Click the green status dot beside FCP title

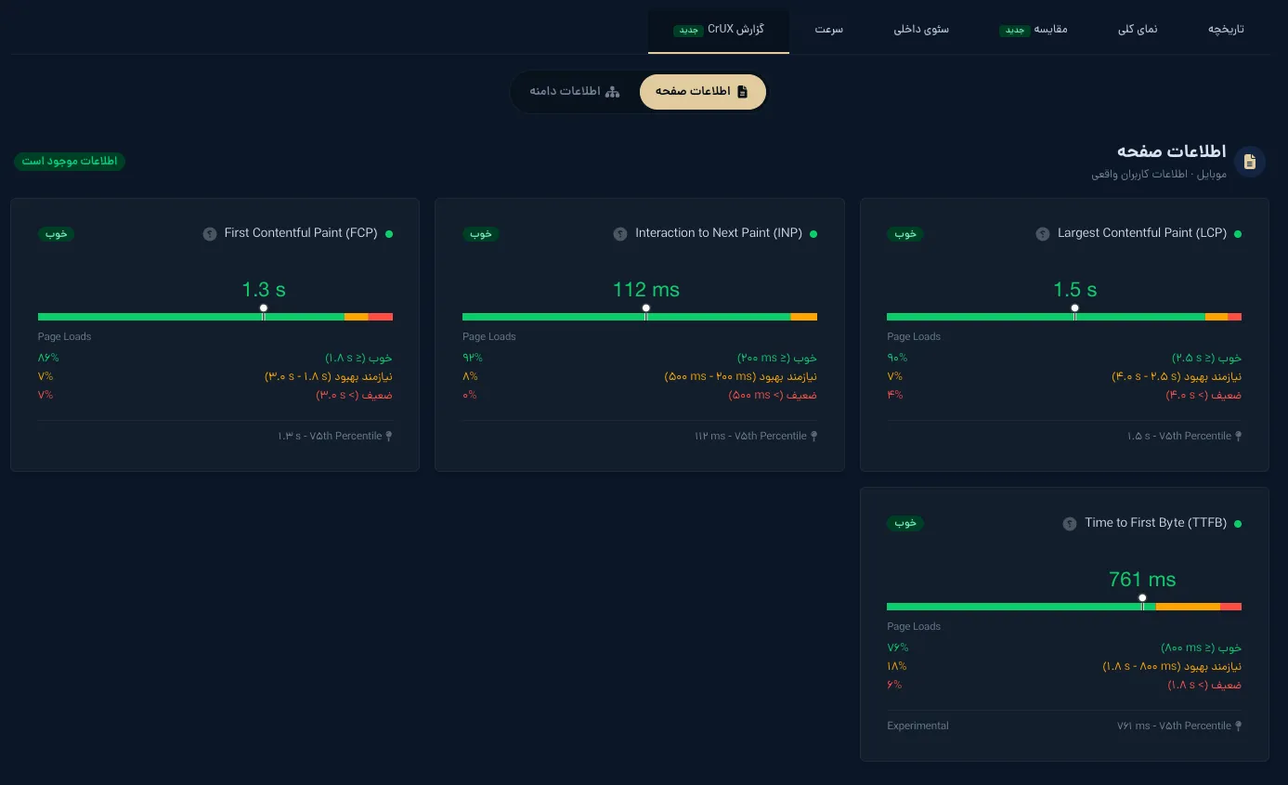(389, 234)
